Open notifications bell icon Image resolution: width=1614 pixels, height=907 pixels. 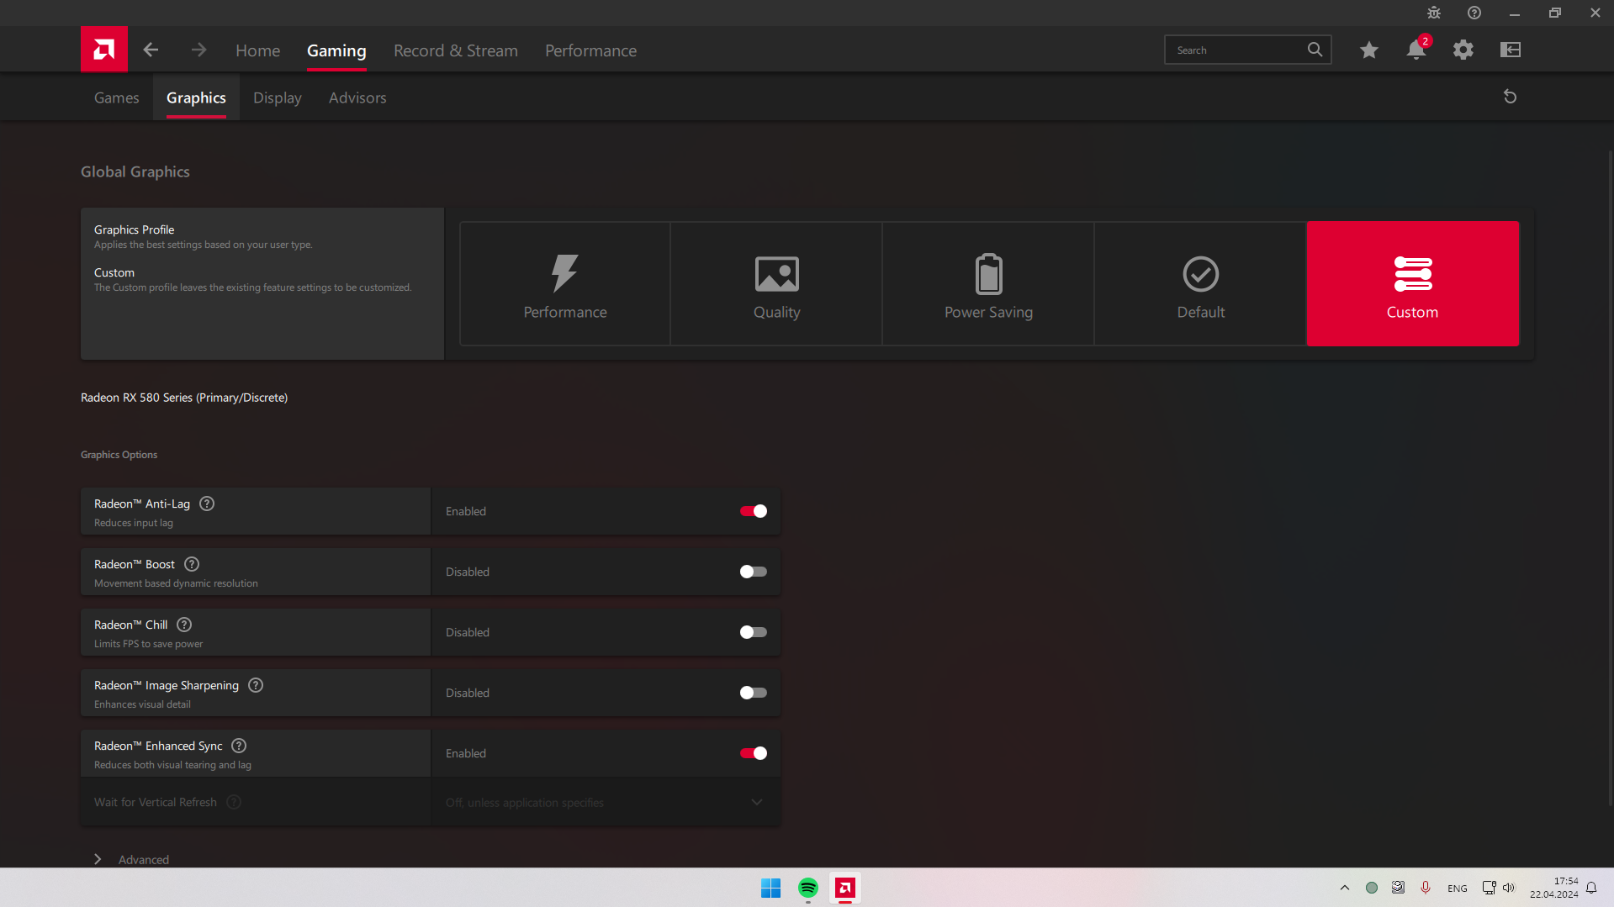[1416, 50]
